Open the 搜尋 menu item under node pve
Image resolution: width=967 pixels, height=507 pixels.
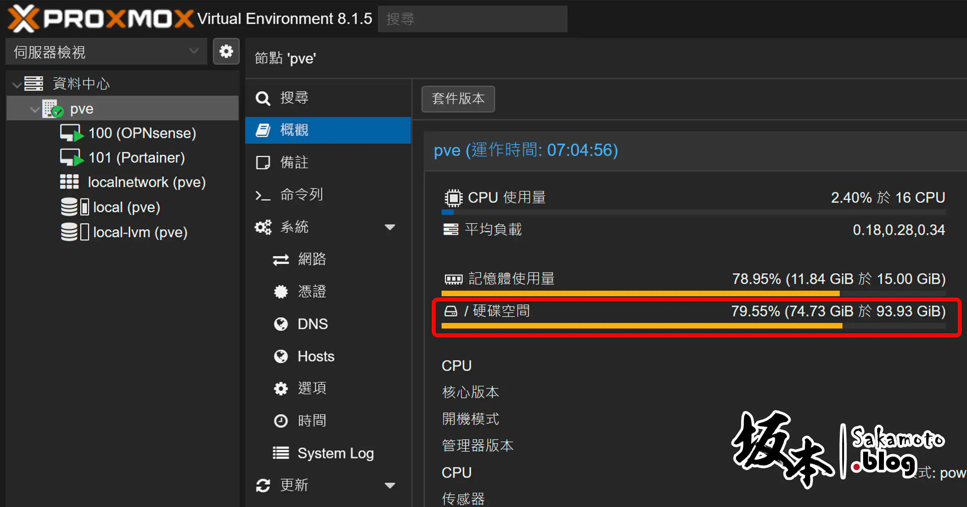[x=294, y=98]
